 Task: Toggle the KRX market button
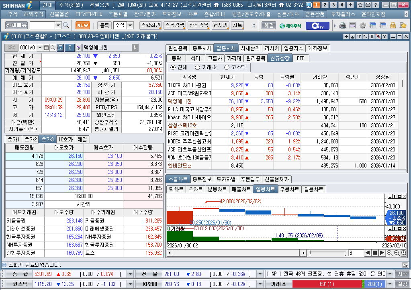pyautogui.click(x=11, y=48)
